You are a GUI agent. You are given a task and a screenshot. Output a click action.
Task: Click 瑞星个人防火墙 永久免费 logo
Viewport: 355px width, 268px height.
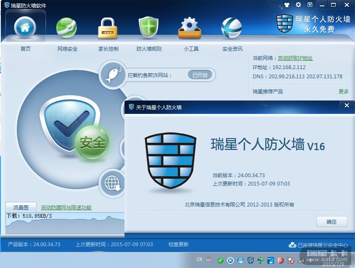click(314, 24)
